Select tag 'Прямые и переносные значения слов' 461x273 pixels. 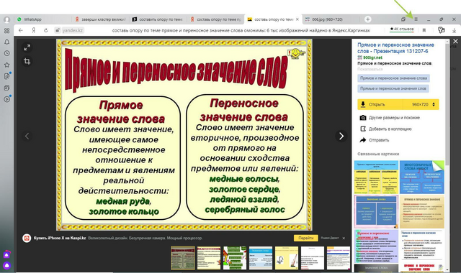[393, 88]
